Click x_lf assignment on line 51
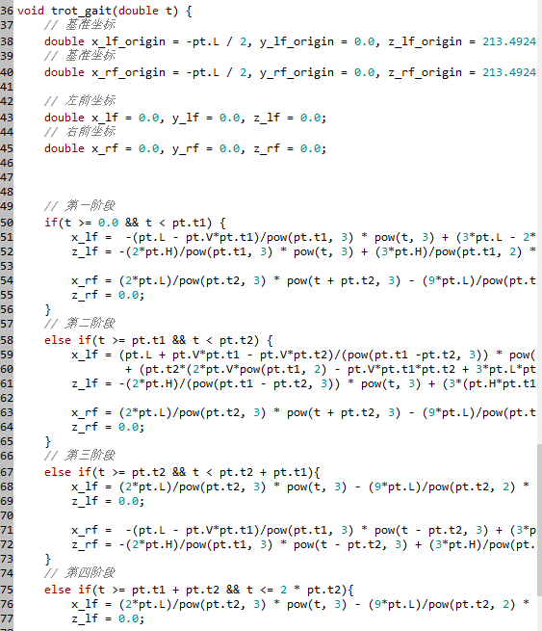This screenshot has height=631, width=542. point(303,237)
